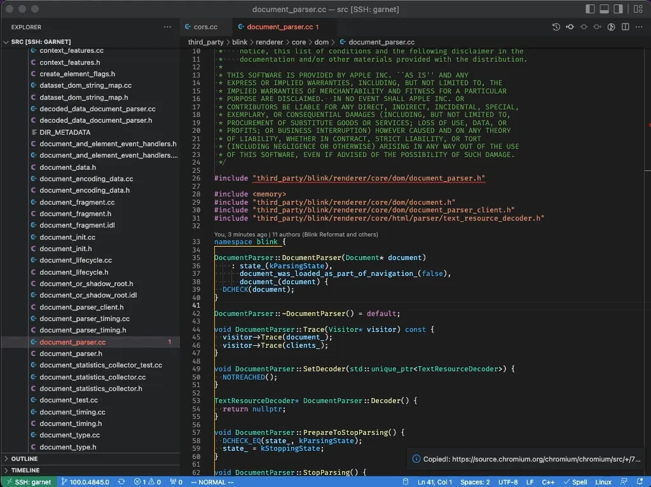Open file history timeline icon
651x487 pixels.
point(556,27)
